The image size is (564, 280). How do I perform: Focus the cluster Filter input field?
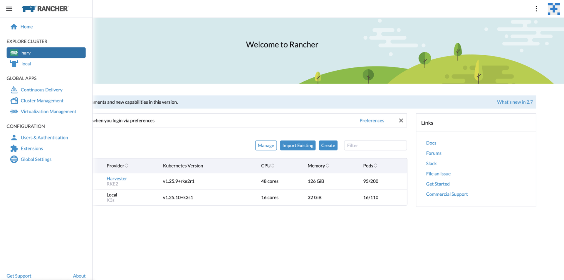(375, 146)
